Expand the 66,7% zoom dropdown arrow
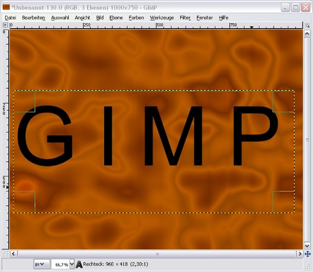The image size is (313, 272). 72,264
